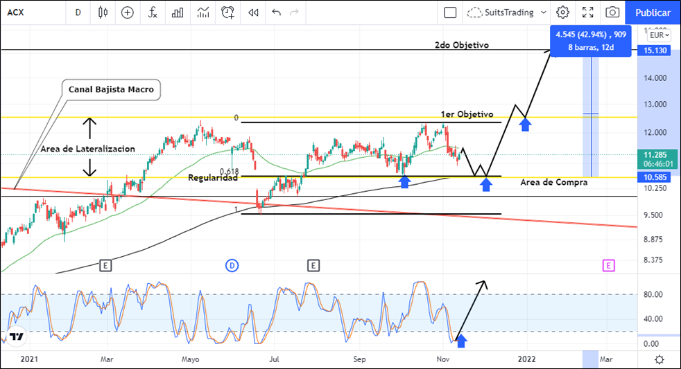Screen dimensions: 681x369
Task: Click the blue dividend D marker
Action: [x=232, y=265]
